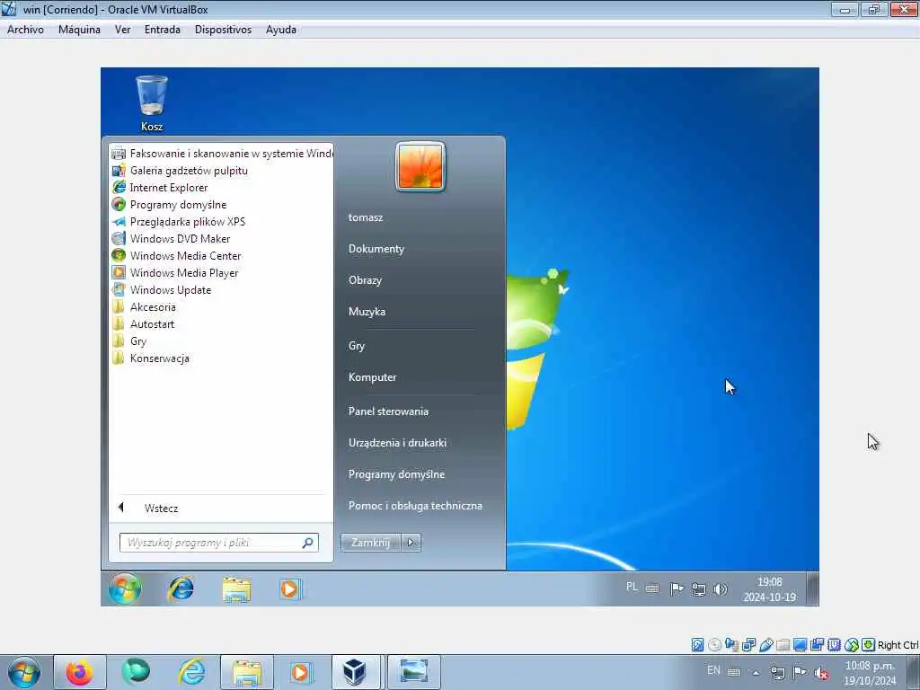Open Faksowanie i skanowanie program entry
This screenshot has width=920, height=690.
222,154
